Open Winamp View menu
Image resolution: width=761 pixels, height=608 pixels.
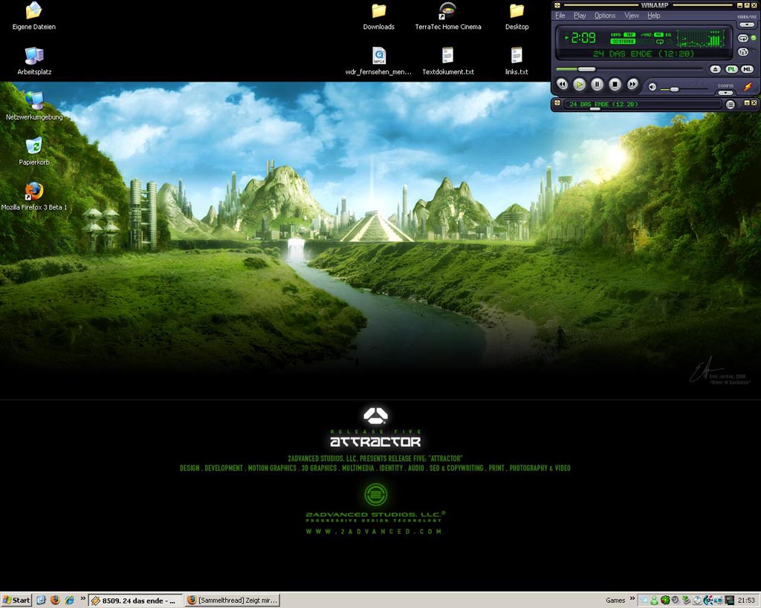[632, 16]
